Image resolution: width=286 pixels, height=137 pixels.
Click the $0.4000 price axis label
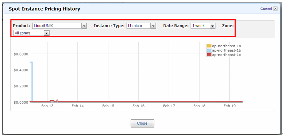click(21, 70)
